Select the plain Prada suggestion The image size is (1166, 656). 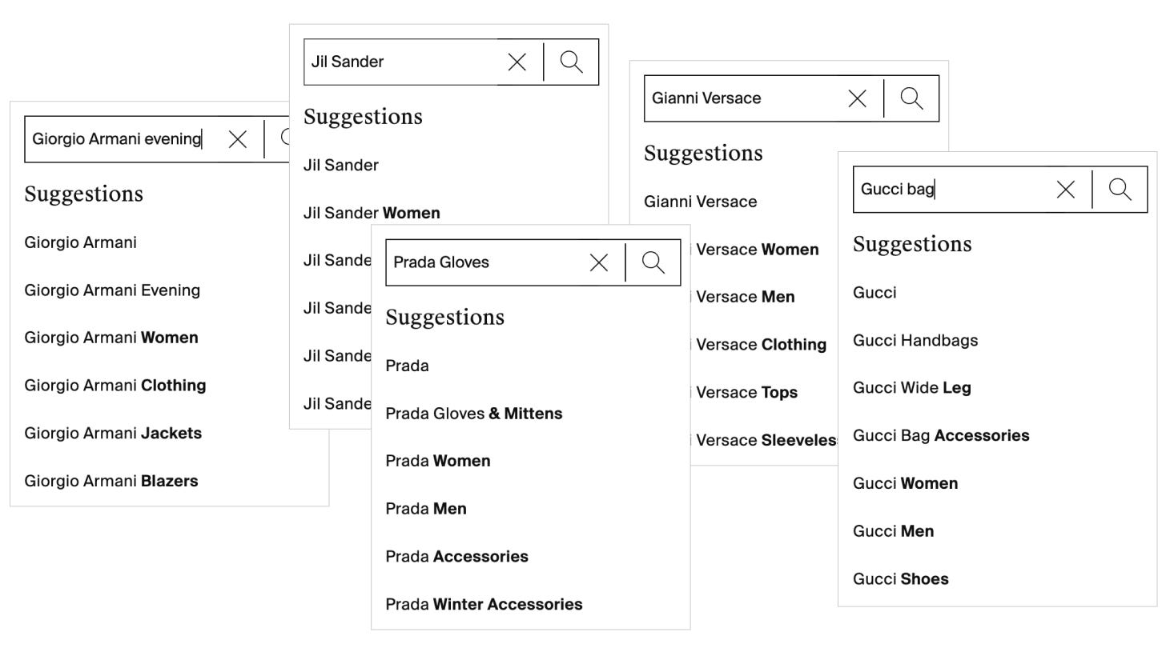pyautogui.click(x=407, y=366)
